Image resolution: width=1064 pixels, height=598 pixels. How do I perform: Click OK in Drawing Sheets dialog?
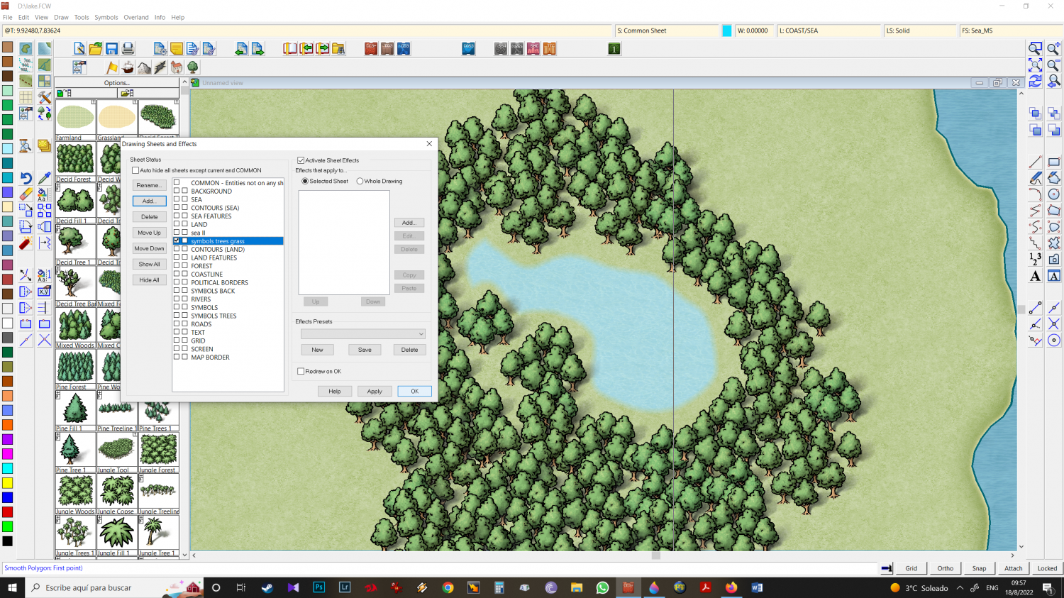[414, 392]
